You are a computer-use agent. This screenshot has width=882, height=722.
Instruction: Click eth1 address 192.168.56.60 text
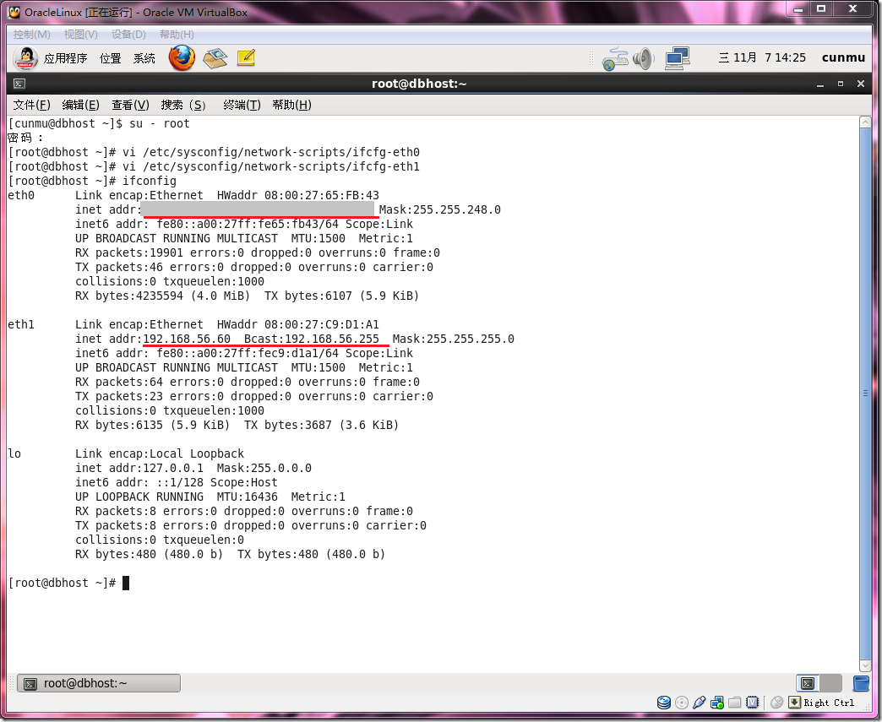pos(187,339)
